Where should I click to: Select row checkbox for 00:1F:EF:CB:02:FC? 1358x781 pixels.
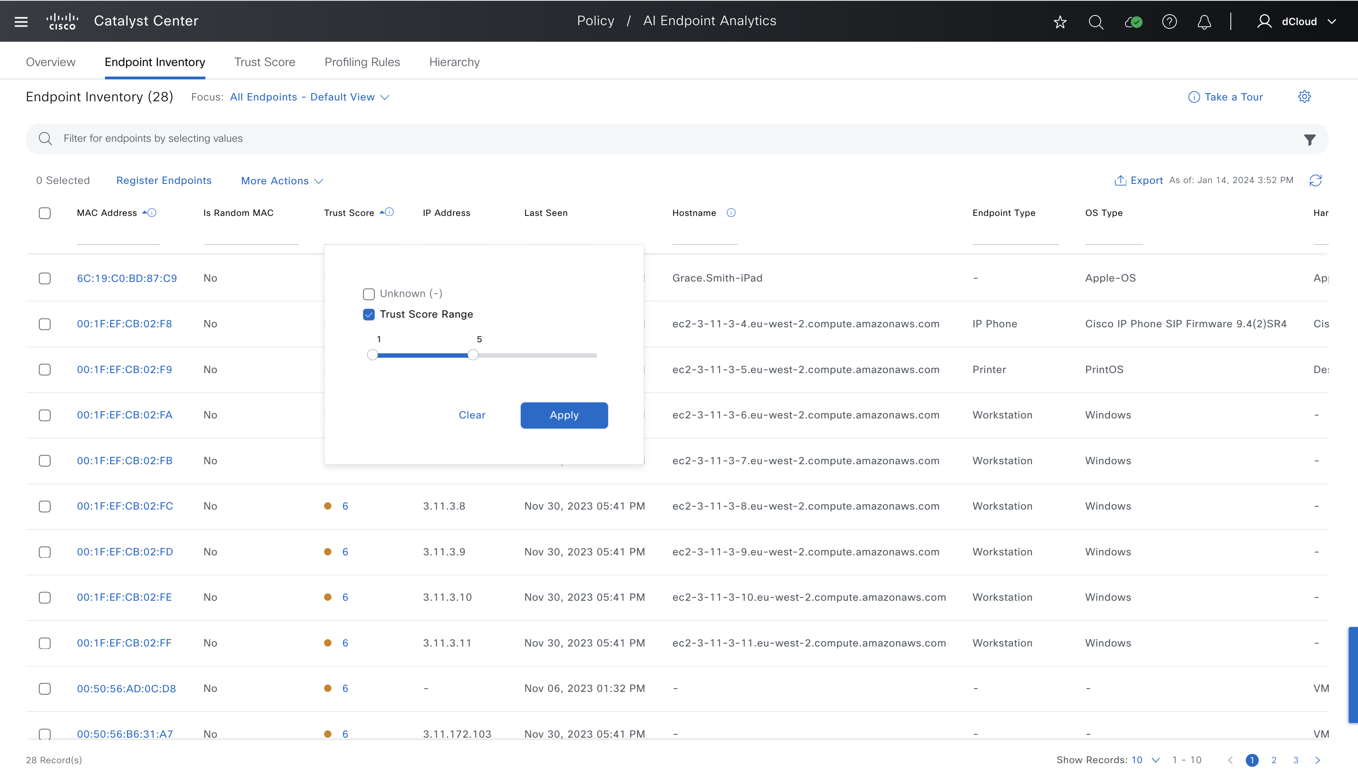(45, 506)
